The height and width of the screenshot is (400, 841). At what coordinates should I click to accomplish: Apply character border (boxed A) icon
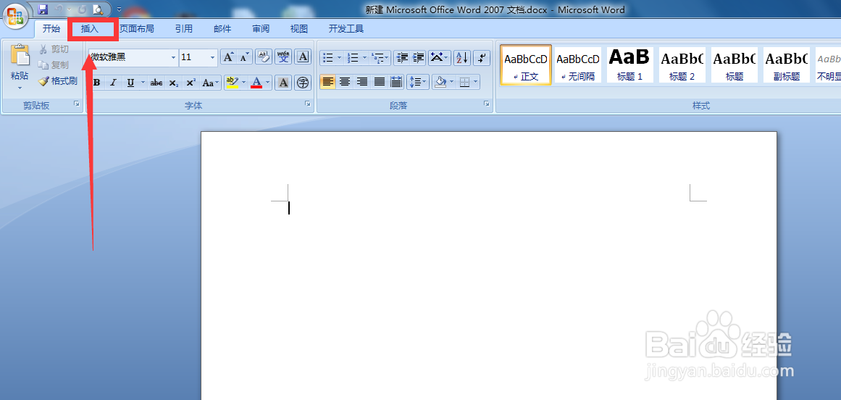303,57
